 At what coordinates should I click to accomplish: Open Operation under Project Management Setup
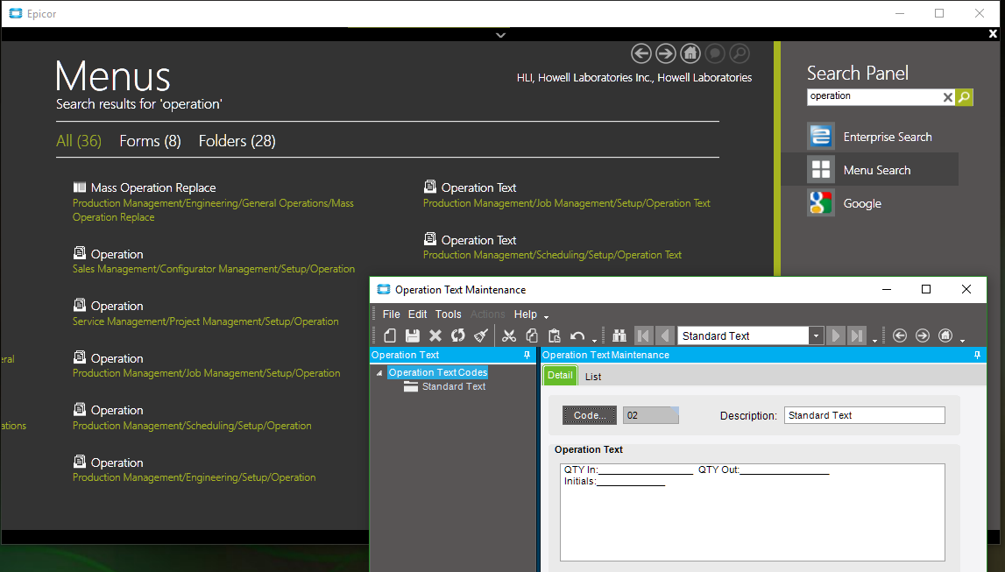(x=117, y=307)
